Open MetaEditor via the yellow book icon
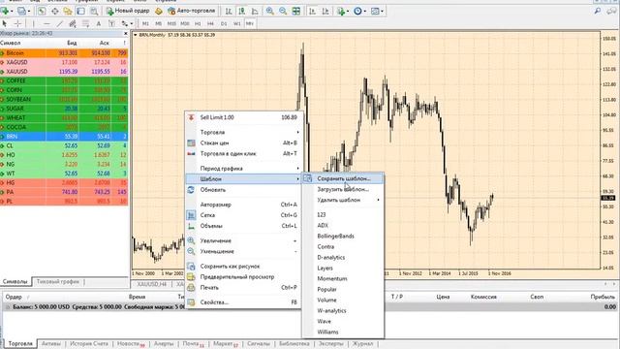The height and width of the screenshot is (349, 620). coord(159,11)
